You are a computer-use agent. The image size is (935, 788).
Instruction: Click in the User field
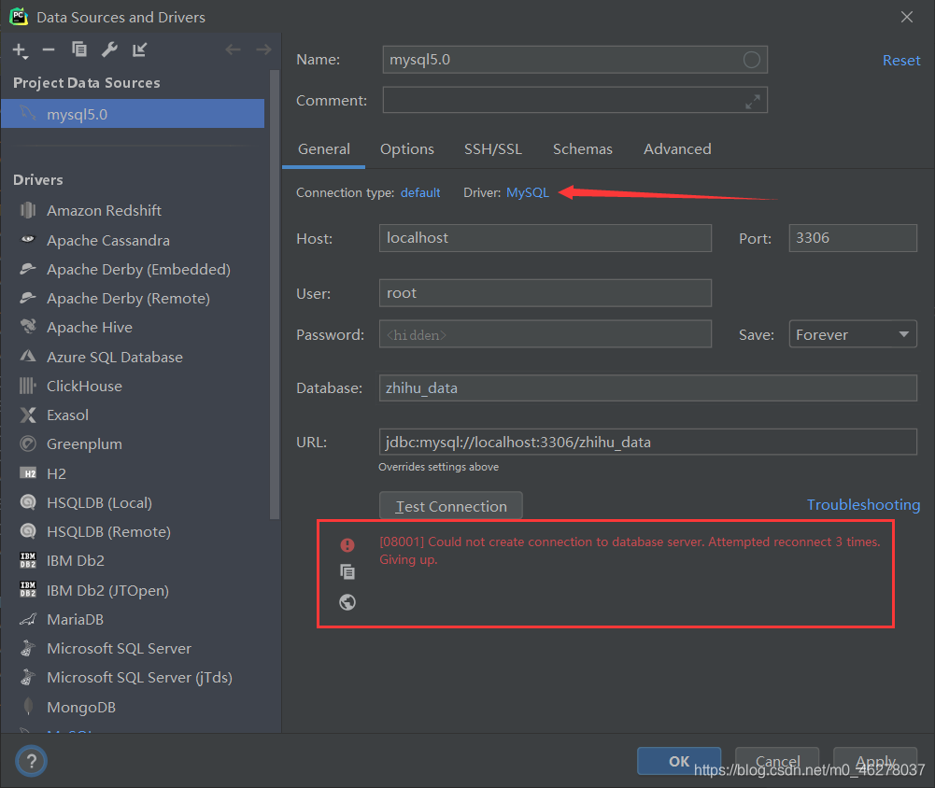pos(545,292)
